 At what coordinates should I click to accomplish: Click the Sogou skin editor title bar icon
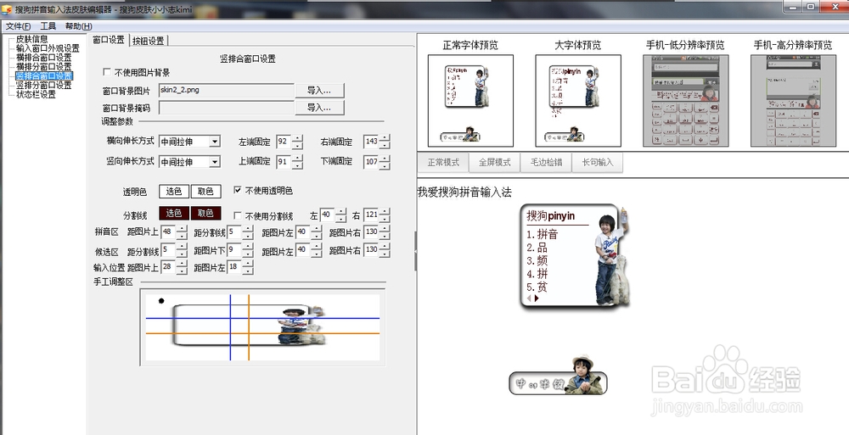7,9
